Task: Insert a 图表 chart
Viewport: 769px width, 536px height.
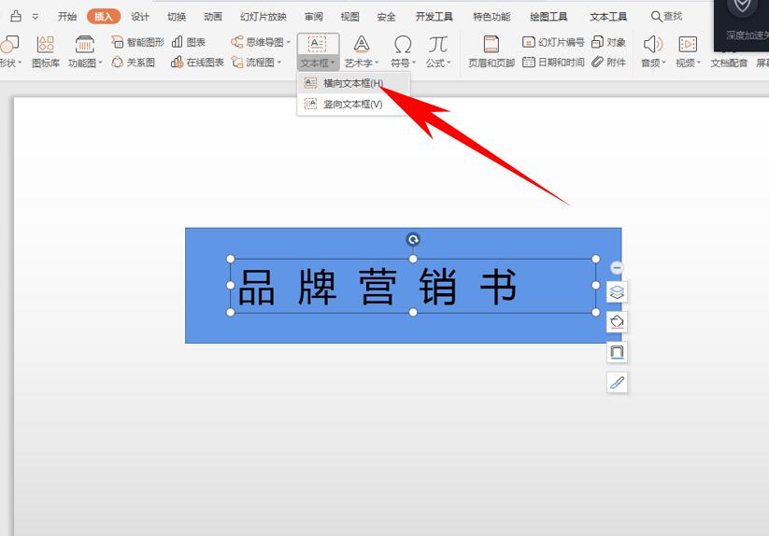Action: point(189,42)
